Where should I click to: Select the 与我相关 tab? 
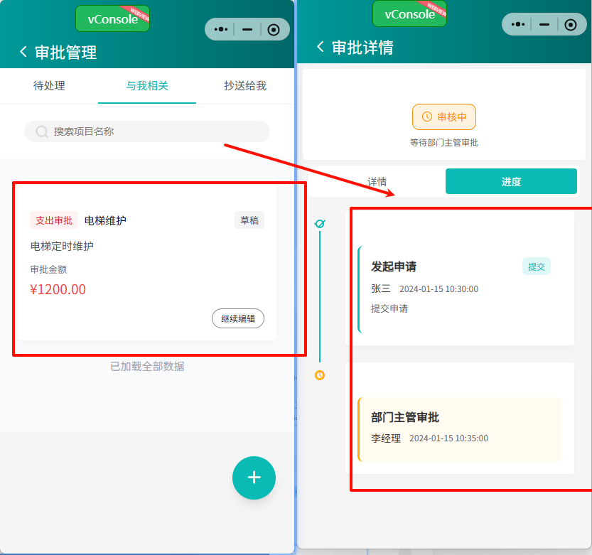coord(147,86)
